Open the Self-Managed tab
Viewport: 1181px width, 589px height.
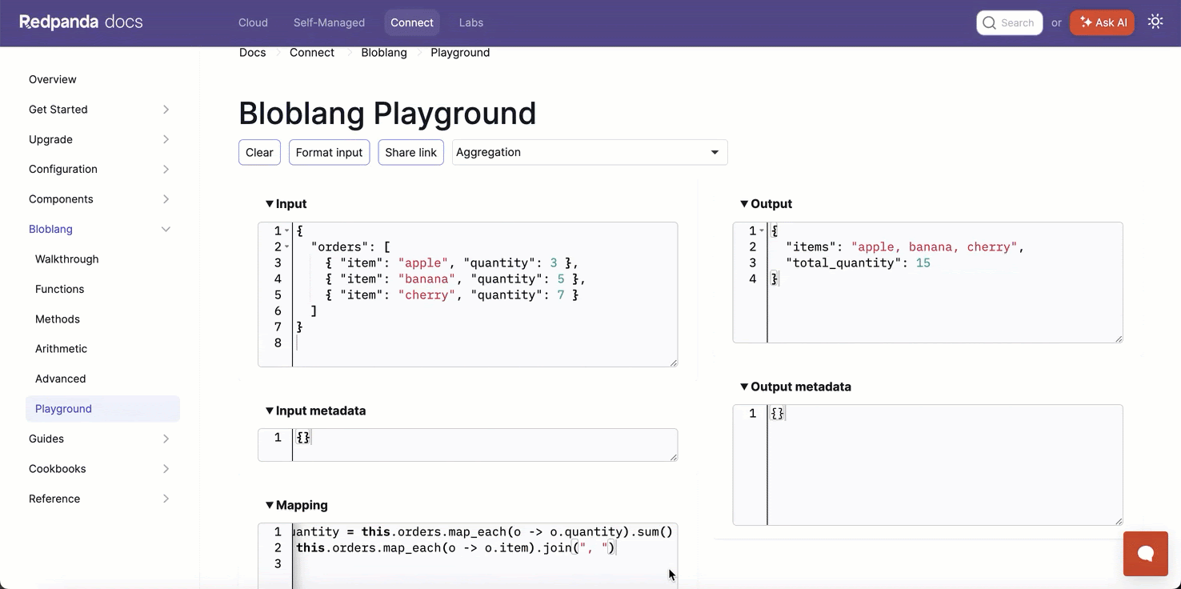[329, 22]
